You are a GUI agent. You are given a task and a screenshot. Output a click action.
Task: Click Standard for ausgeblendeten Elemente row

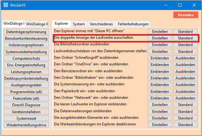[185, 118]
